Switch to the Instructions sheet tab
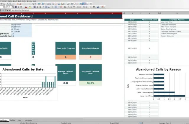 click(28, 120)
